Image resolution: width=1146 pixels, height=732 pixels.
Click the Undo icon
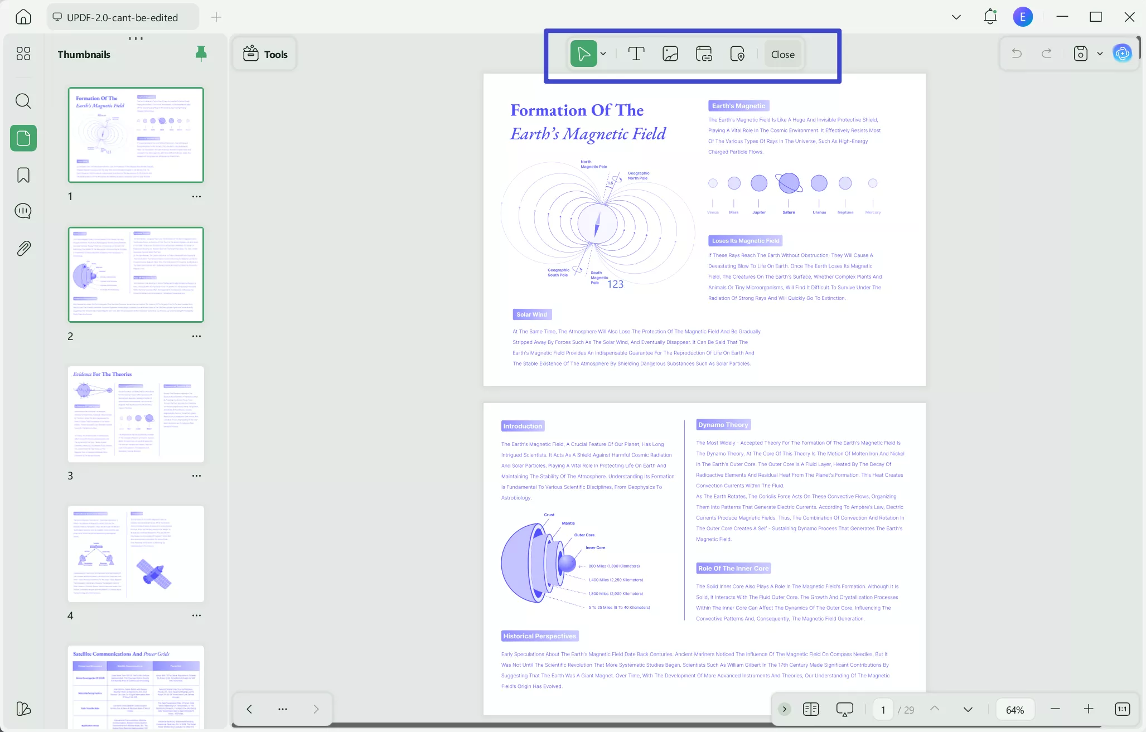pos(1016,53)
